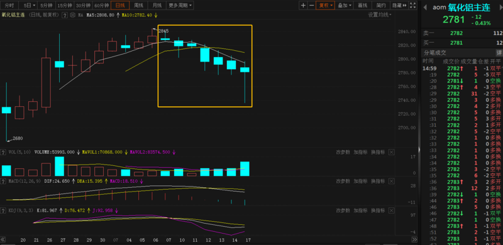Click right arrow on chart timeline scrollbar
Image resolution: width=503 pixels, height=245 pixels.
click(414, 239)
